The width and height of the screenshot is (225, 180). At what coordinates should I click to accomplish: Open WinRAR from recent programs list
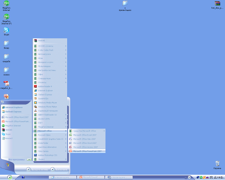pyautogui.click(x=16, y=130)
